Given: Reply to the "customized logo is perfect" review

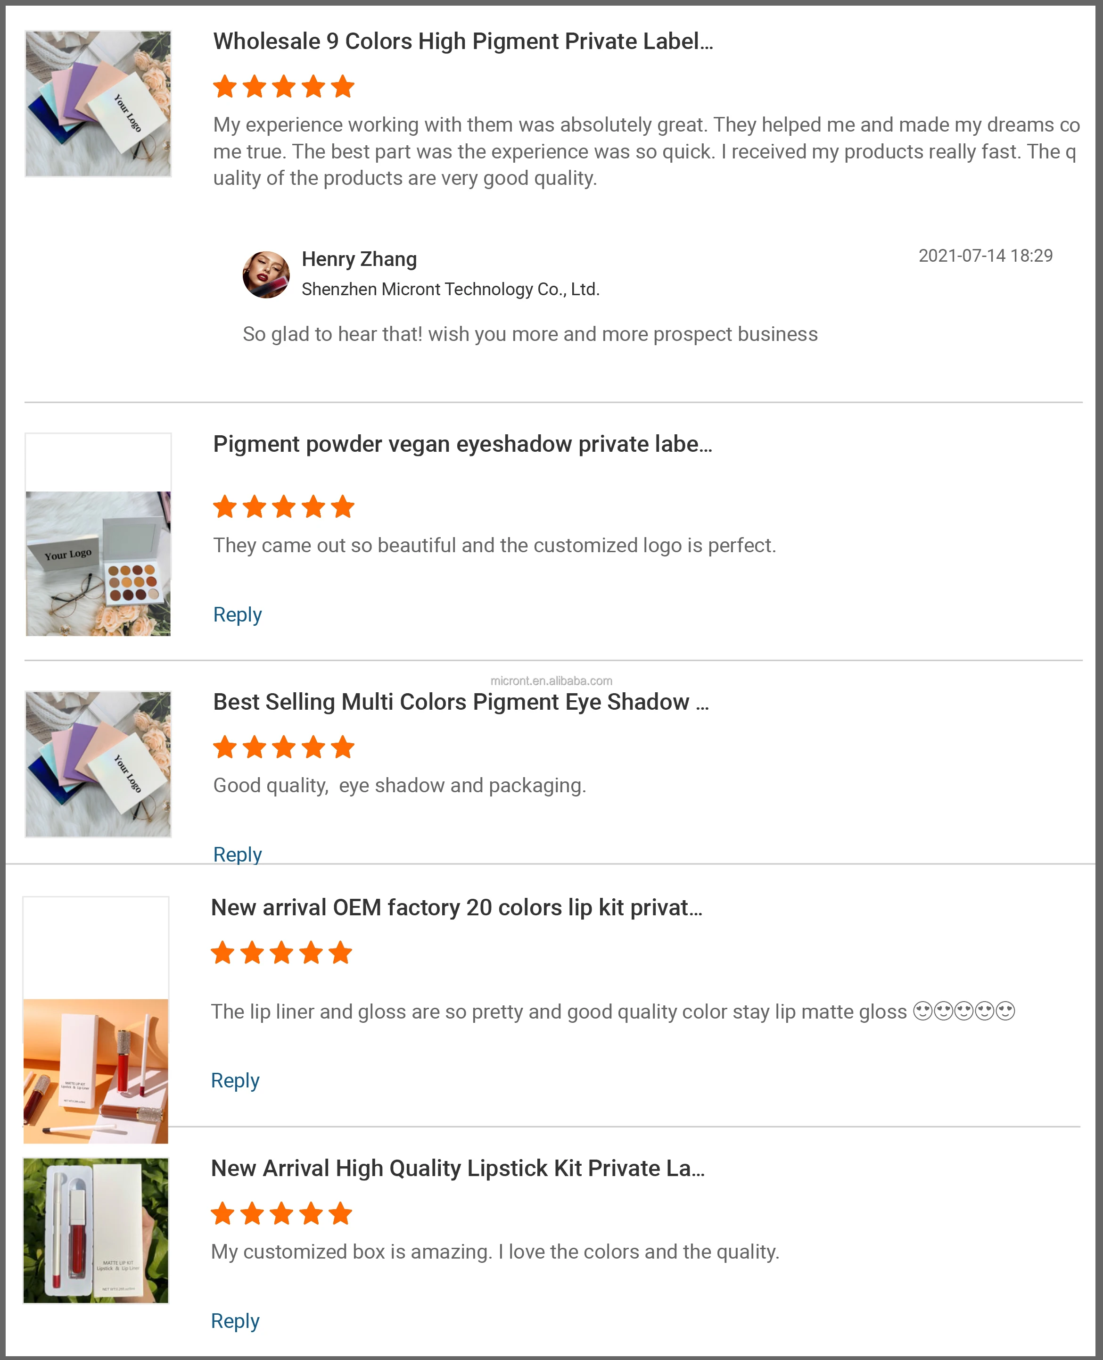Looking at the screenshot, I should pyautogui.click(x=237, y=614).
